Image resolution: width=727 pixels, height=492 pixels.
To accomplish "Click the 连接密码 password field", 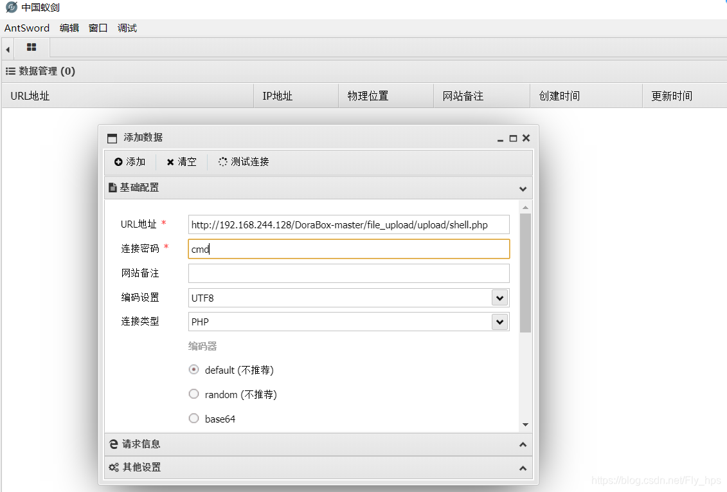I will (348, 249).
